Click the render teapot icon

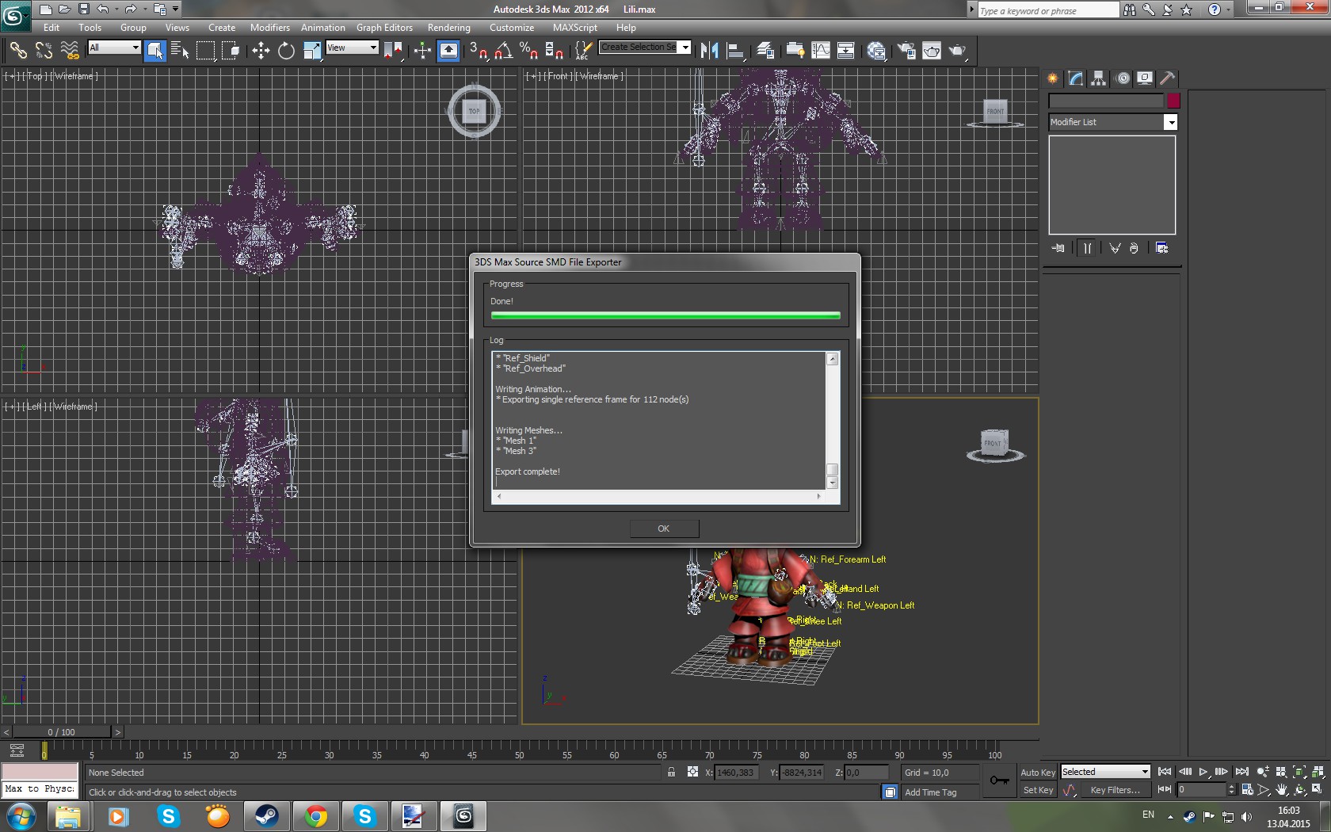pyautogui.click(x=957, y=52)
